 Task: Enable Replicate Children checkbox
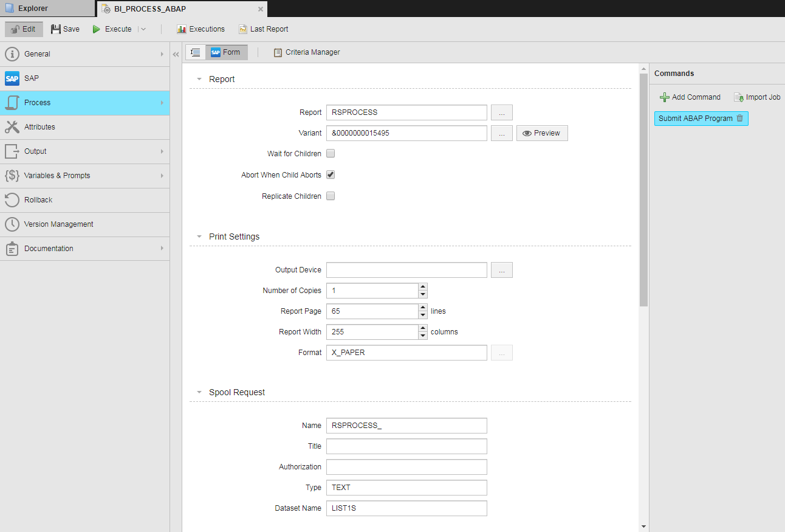click(x=331, y=196)
